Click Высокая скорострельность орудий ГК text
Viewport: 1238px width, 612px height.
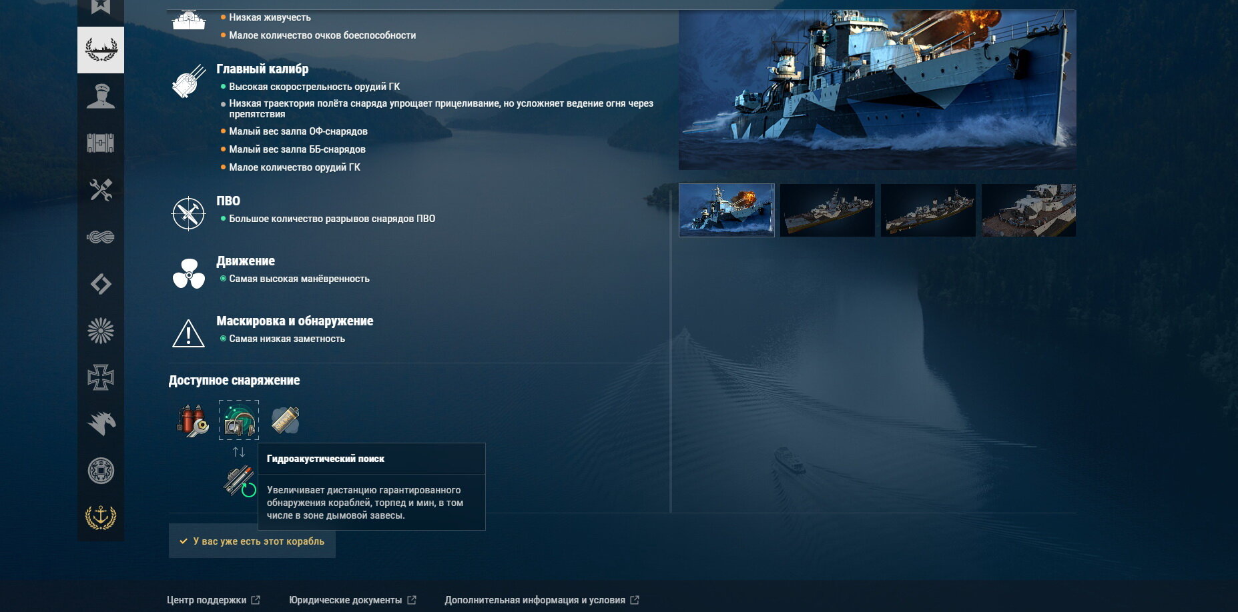pyautogui.click(x=314, y=87)
